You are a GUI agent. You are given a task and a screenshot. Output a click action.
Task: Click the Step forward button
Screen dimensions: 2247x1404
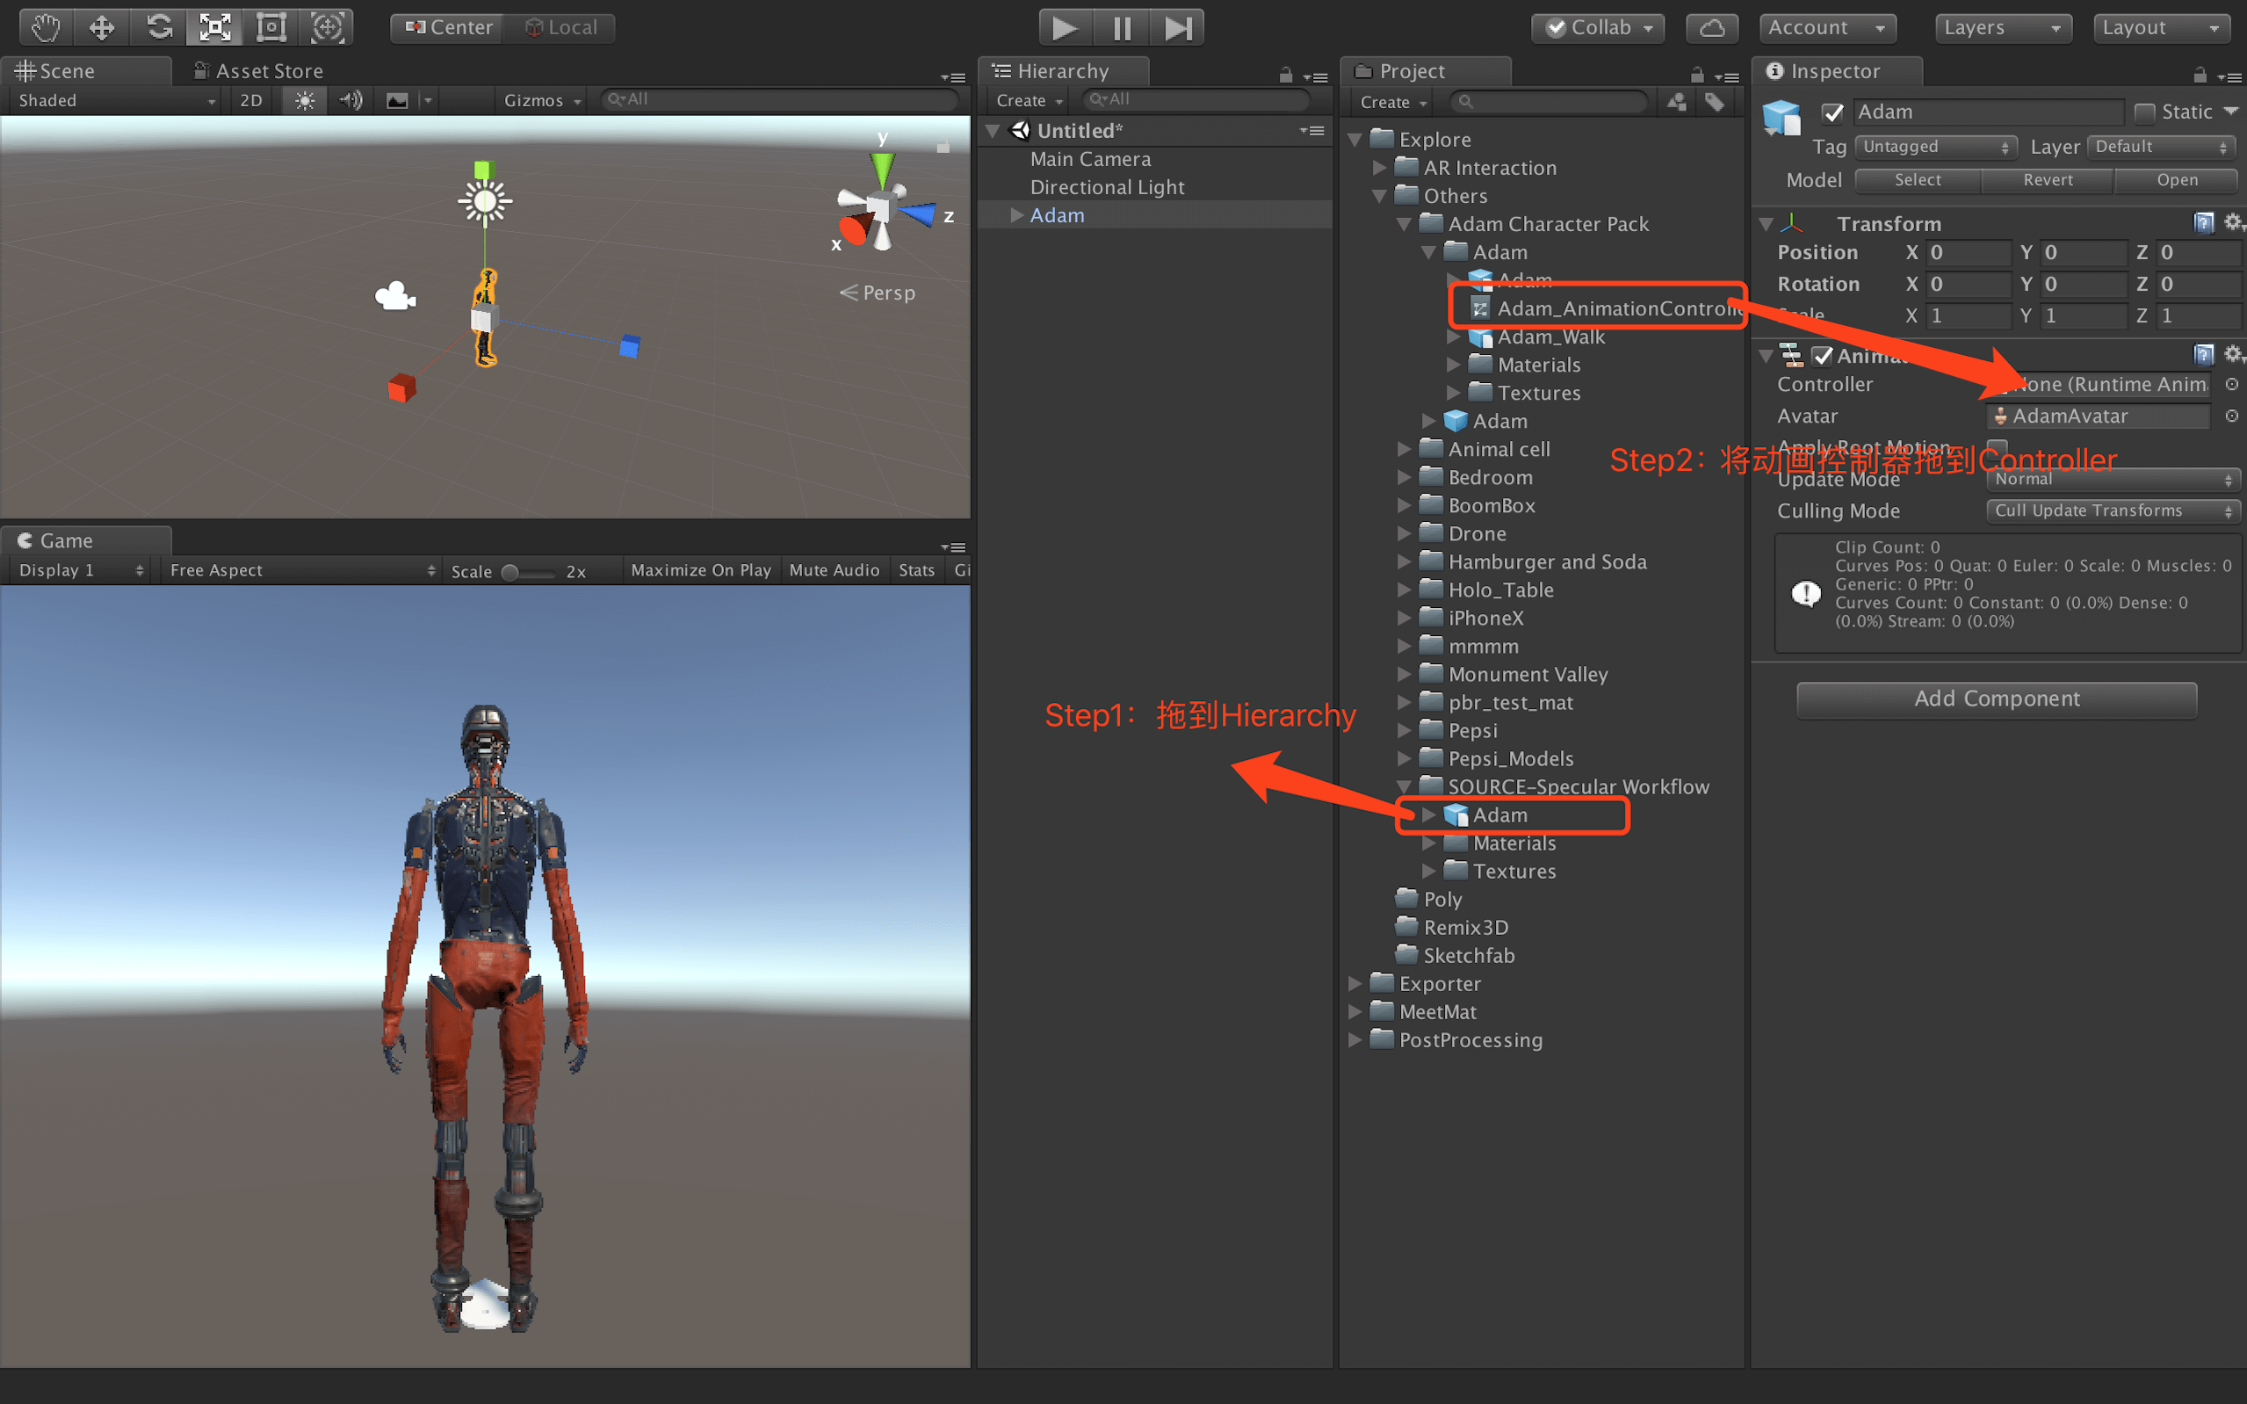1177,28
